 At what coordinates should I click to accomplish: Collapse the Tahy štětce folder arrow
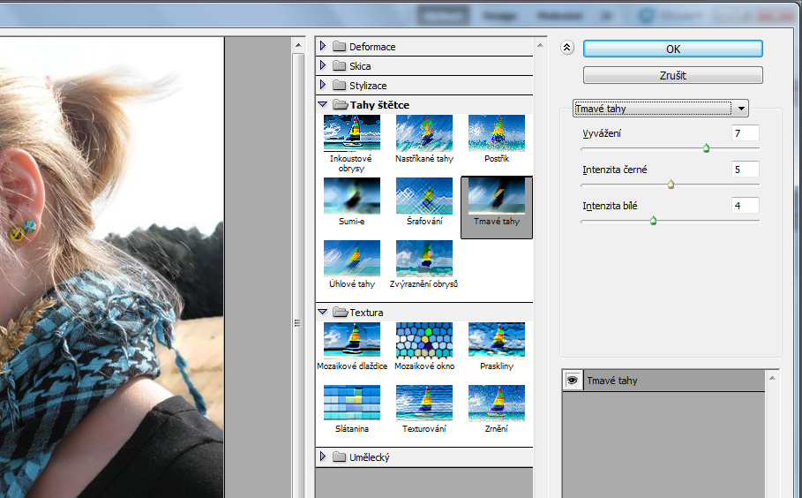(322, 104)
